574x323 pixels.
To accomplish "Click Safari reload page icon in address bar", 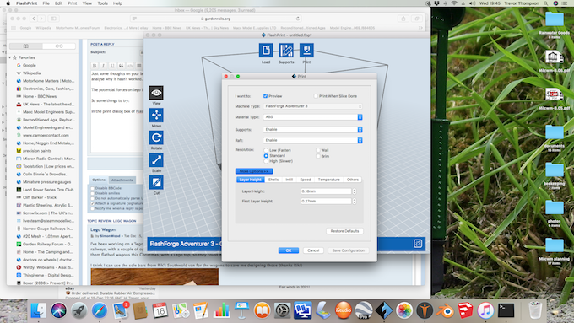I will [x=298, y=19].
